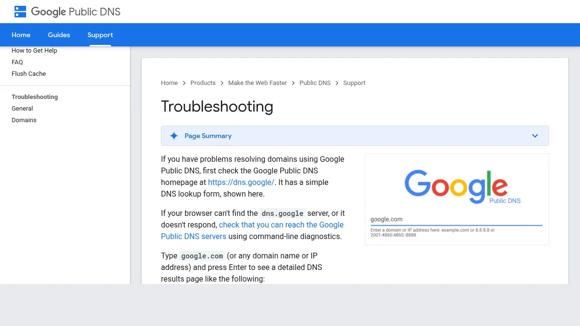Screen dimensions: 580x326
Task: Open Domains troubleshooting sidebar link
Action: (x=24, y=120)
